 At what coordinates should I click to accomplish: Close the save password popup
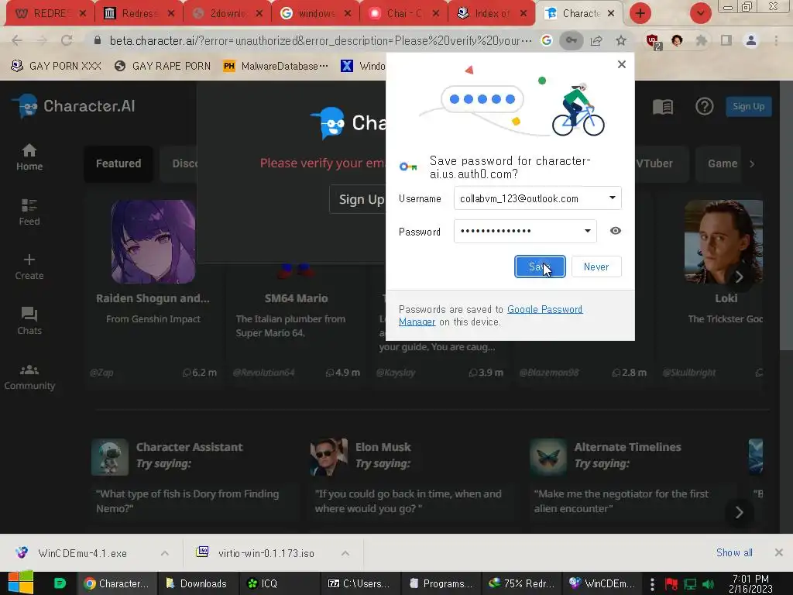(x=622, y=64)
